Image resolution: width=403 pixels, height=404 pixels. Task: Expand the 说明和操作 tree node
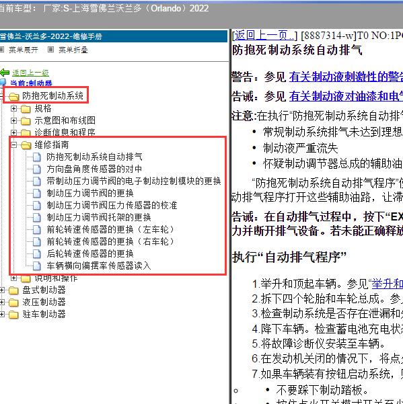point(13,278)
